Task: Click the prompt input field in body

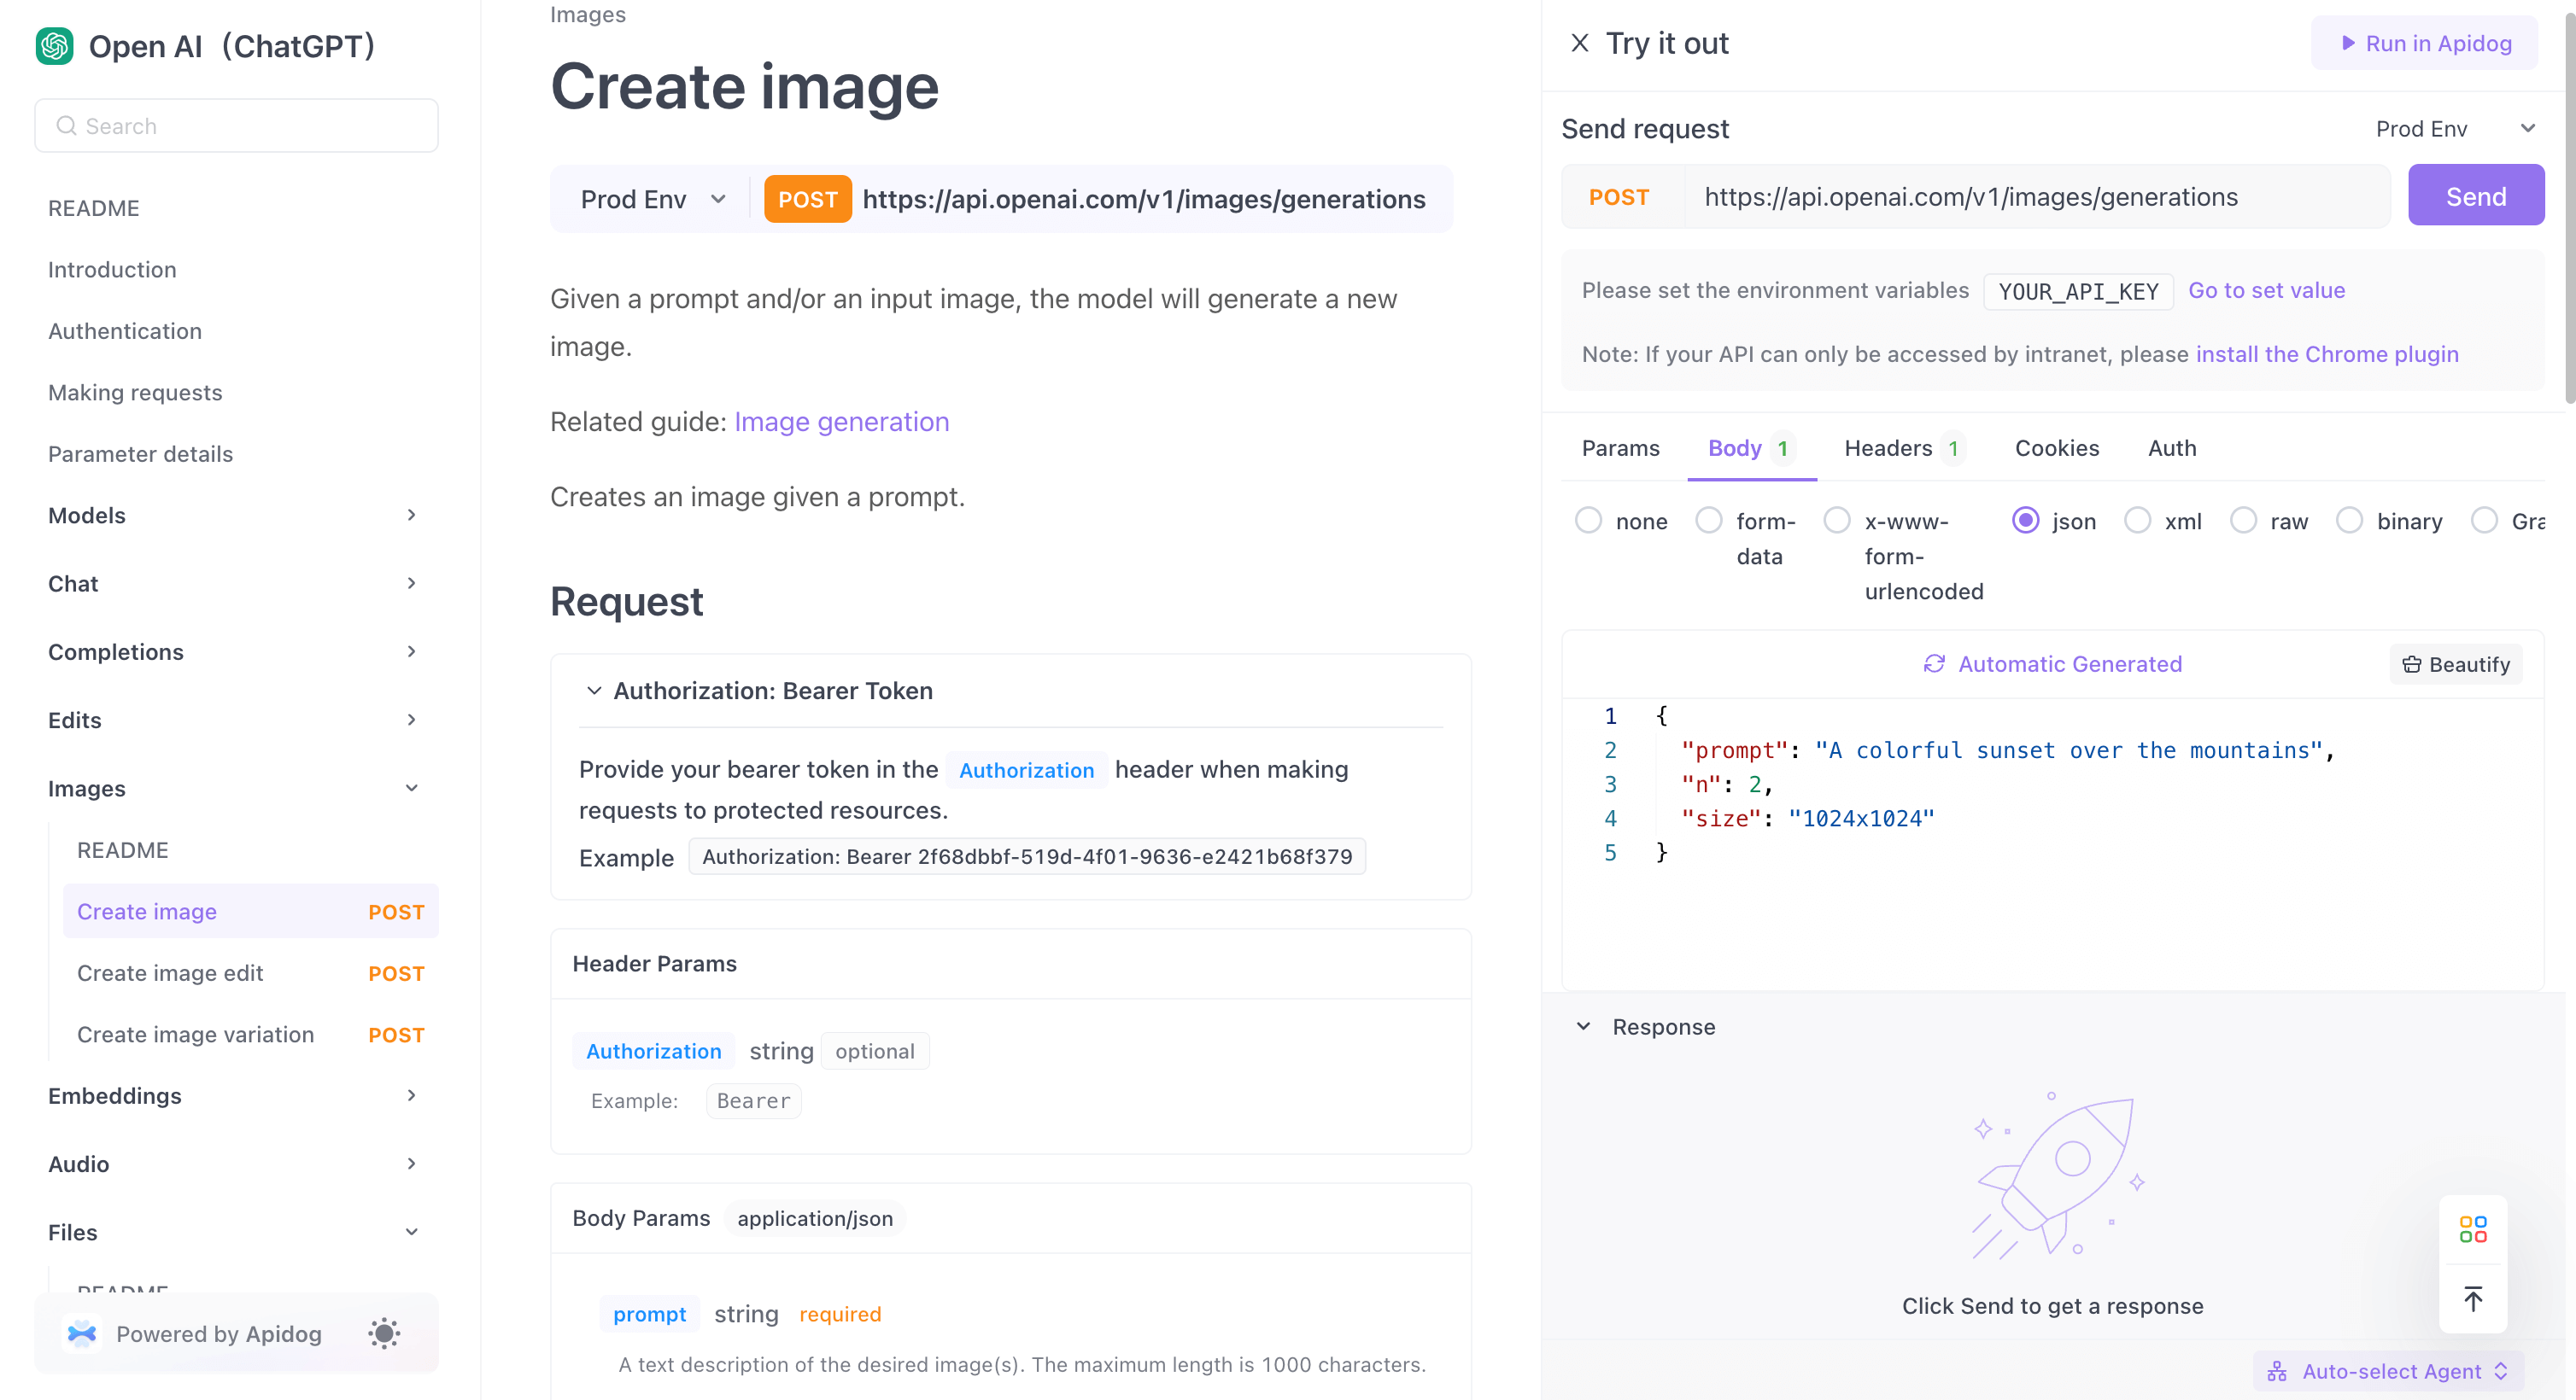Action: 2065,750
